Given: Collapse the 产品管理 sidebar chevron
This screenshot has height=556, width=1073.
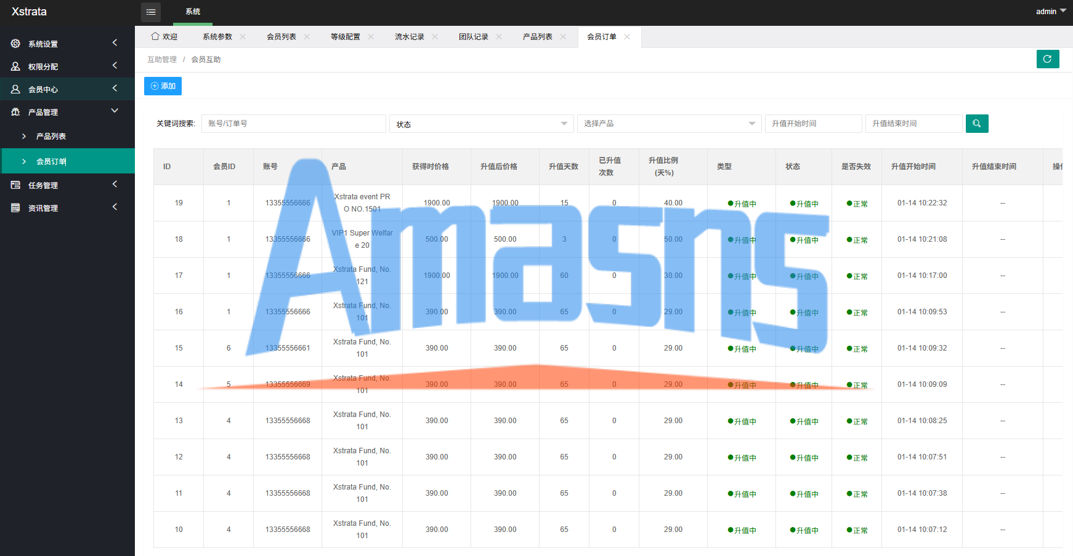Looking at the screenshot, I should 115,111.
